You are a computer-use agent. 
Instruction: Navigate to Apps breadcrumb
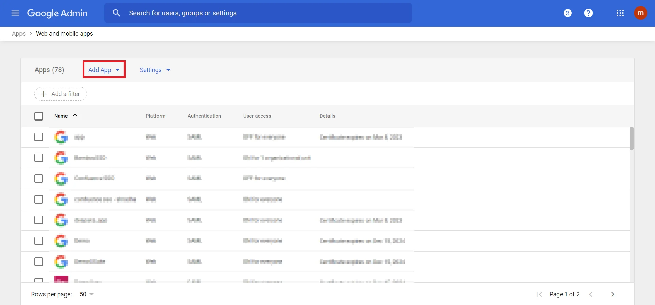point(19,34)
